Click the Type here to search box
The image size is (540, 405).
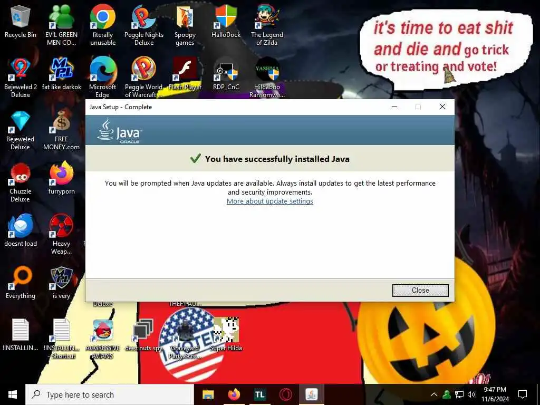(x=110, y=394)
